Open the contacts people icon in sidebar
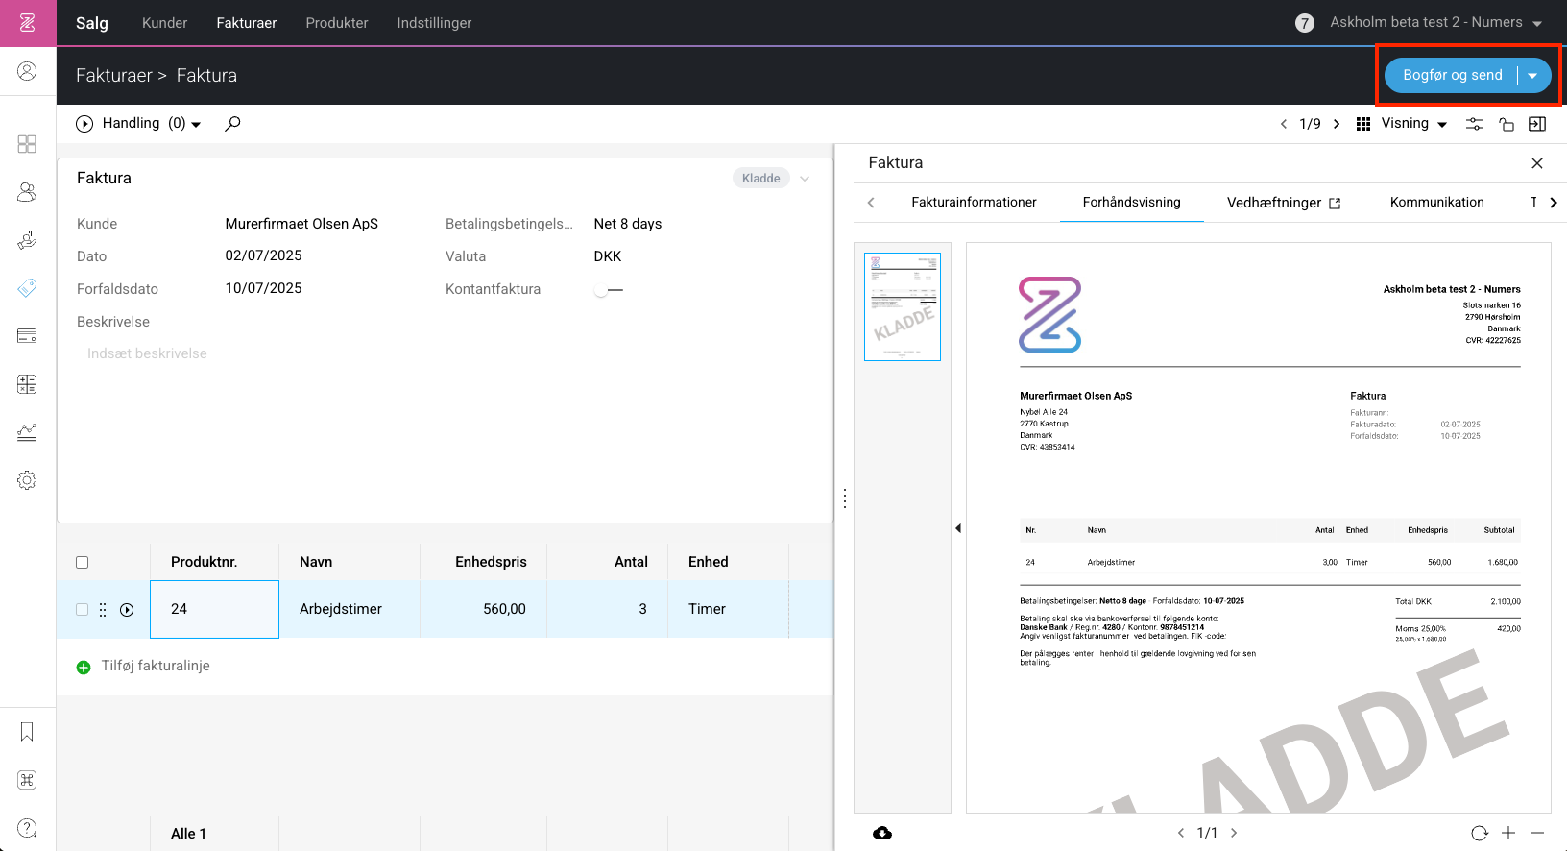Viewport: 1567px width, 851px height. [27, 192]
